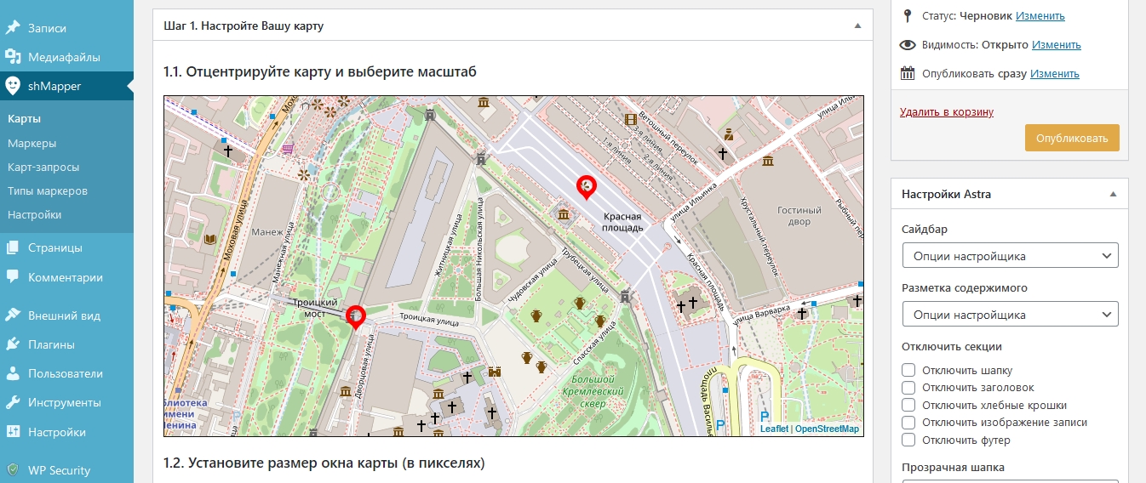
Task: Click the shMapper icon in the sidebar
Action: (x=13, y=86)
